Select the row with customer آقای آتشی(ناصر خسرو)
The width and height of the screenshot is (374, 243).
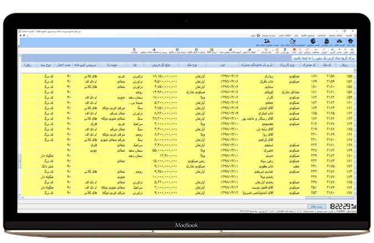[x=188, y=193]
